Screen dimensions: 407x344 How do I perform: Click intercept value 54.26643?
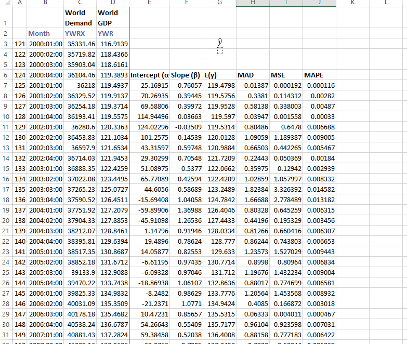point(150,325)
